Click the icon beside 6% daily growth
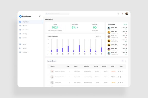 pyautogui.click(x=77, y=28)
